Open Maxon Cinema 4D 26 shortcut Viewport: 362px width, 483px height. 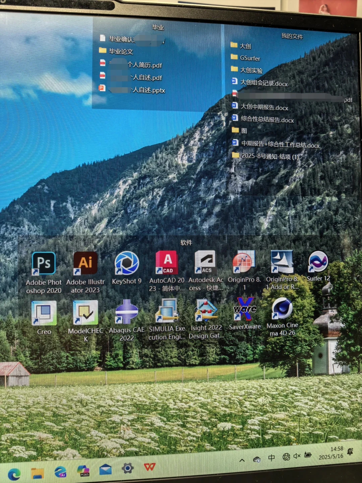(282, 317)
